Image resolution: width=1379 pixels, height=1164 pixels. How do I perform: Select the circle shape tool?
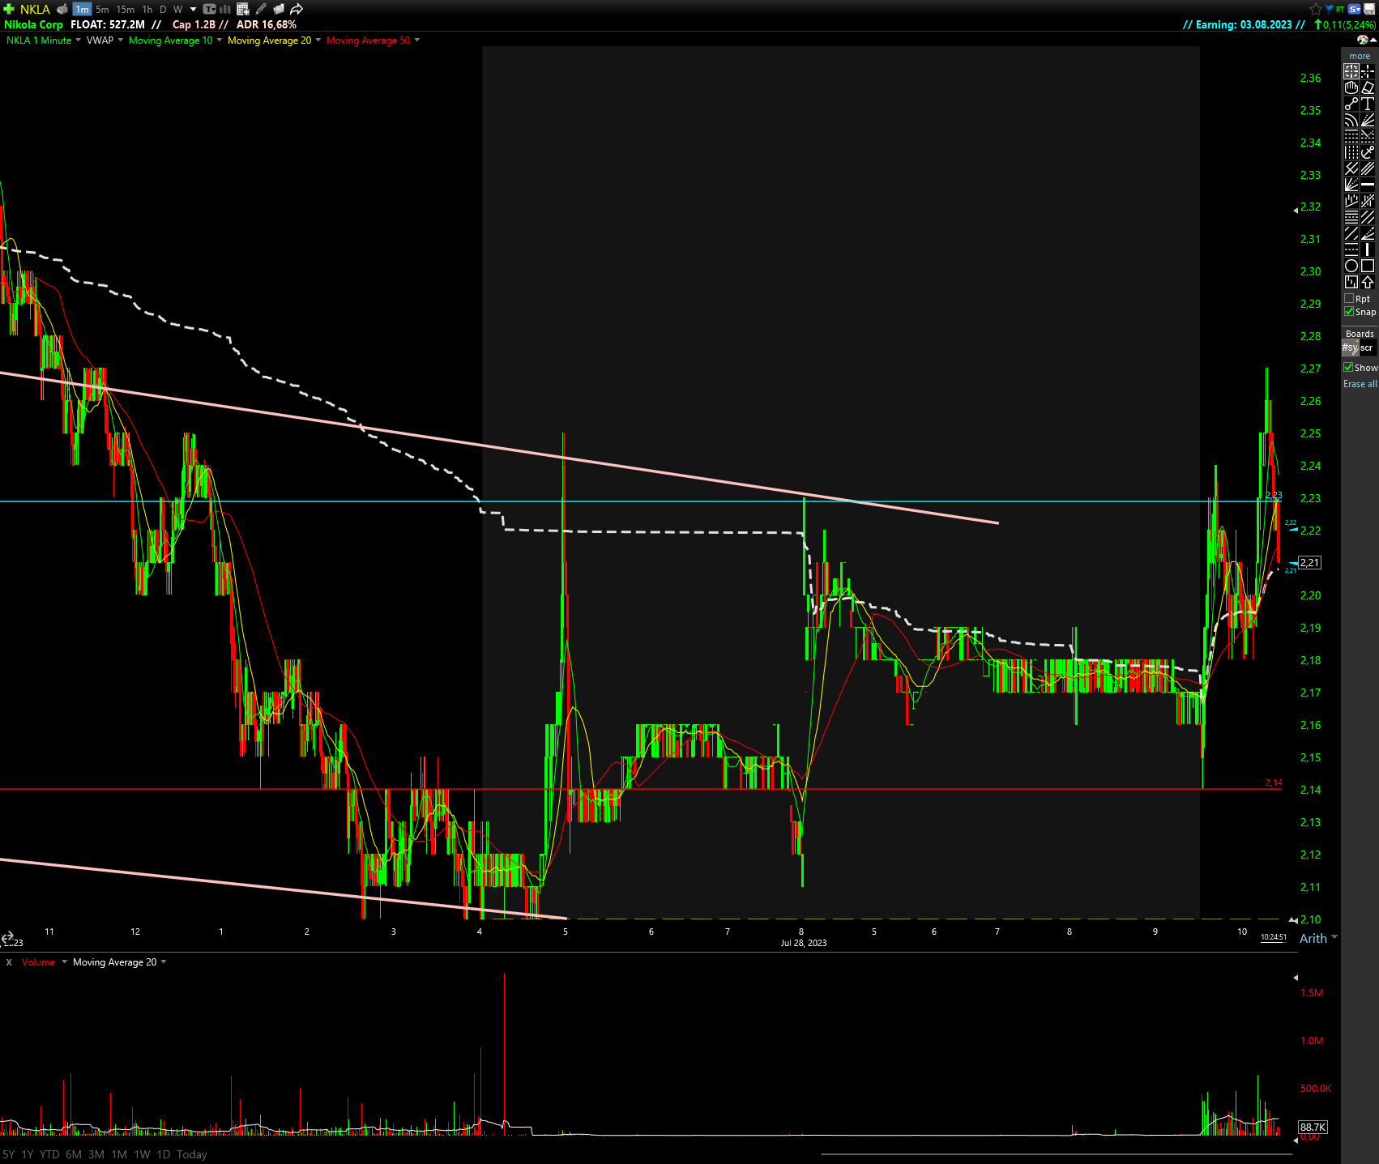[1351, 266]
